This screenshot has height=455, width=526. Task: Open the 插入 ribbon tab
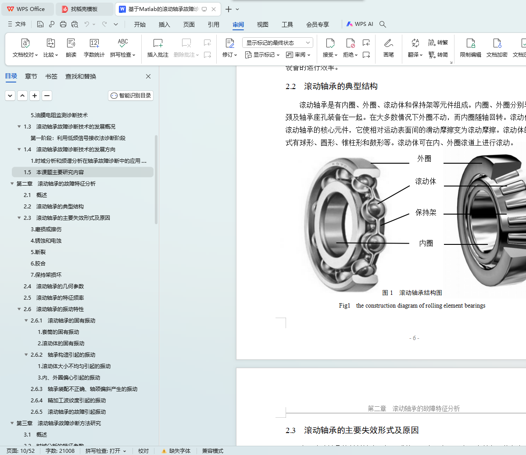[165, 25]
